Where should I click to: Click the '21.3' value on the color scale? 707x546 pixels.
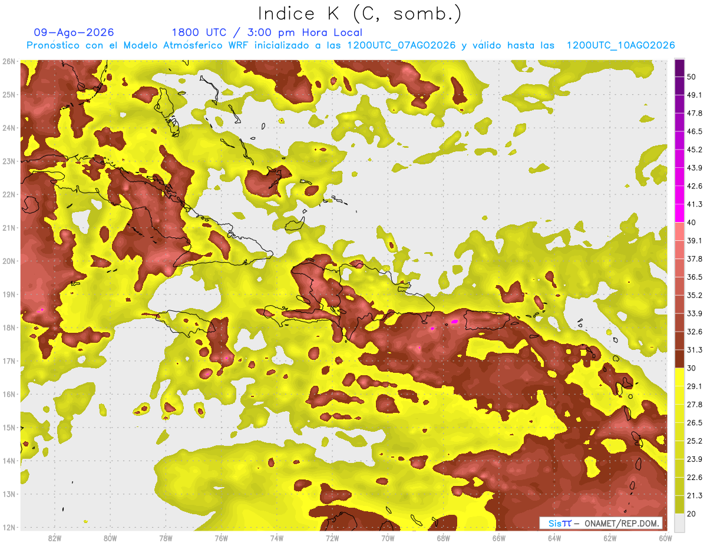click(695, 495)
